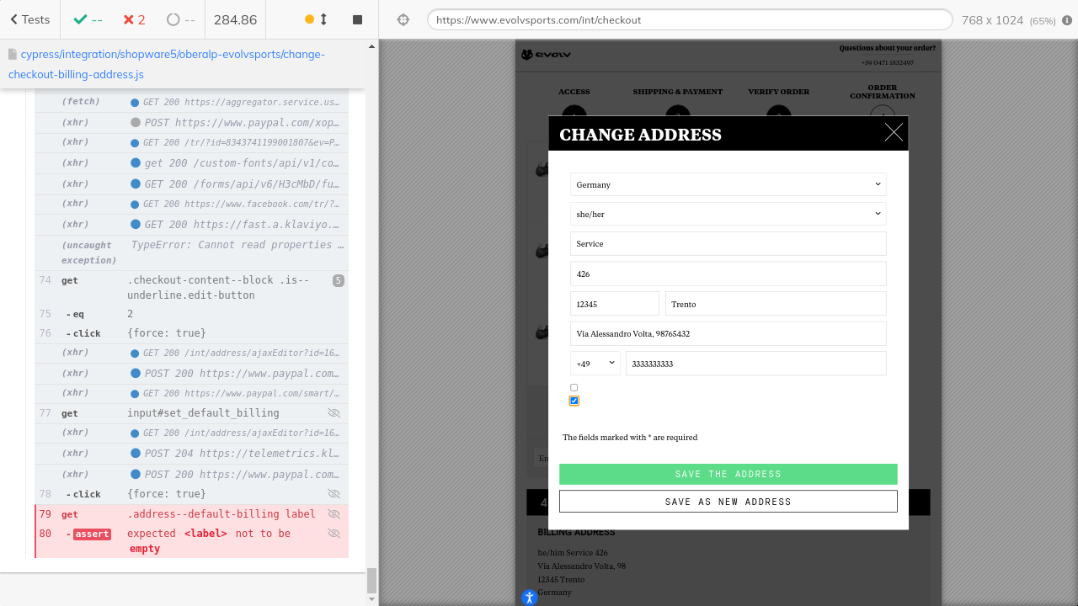This screenshot has width=1078, height=606.
Task: Click hidden-eye icon on input#set_default_billing row
Action: 334,413
